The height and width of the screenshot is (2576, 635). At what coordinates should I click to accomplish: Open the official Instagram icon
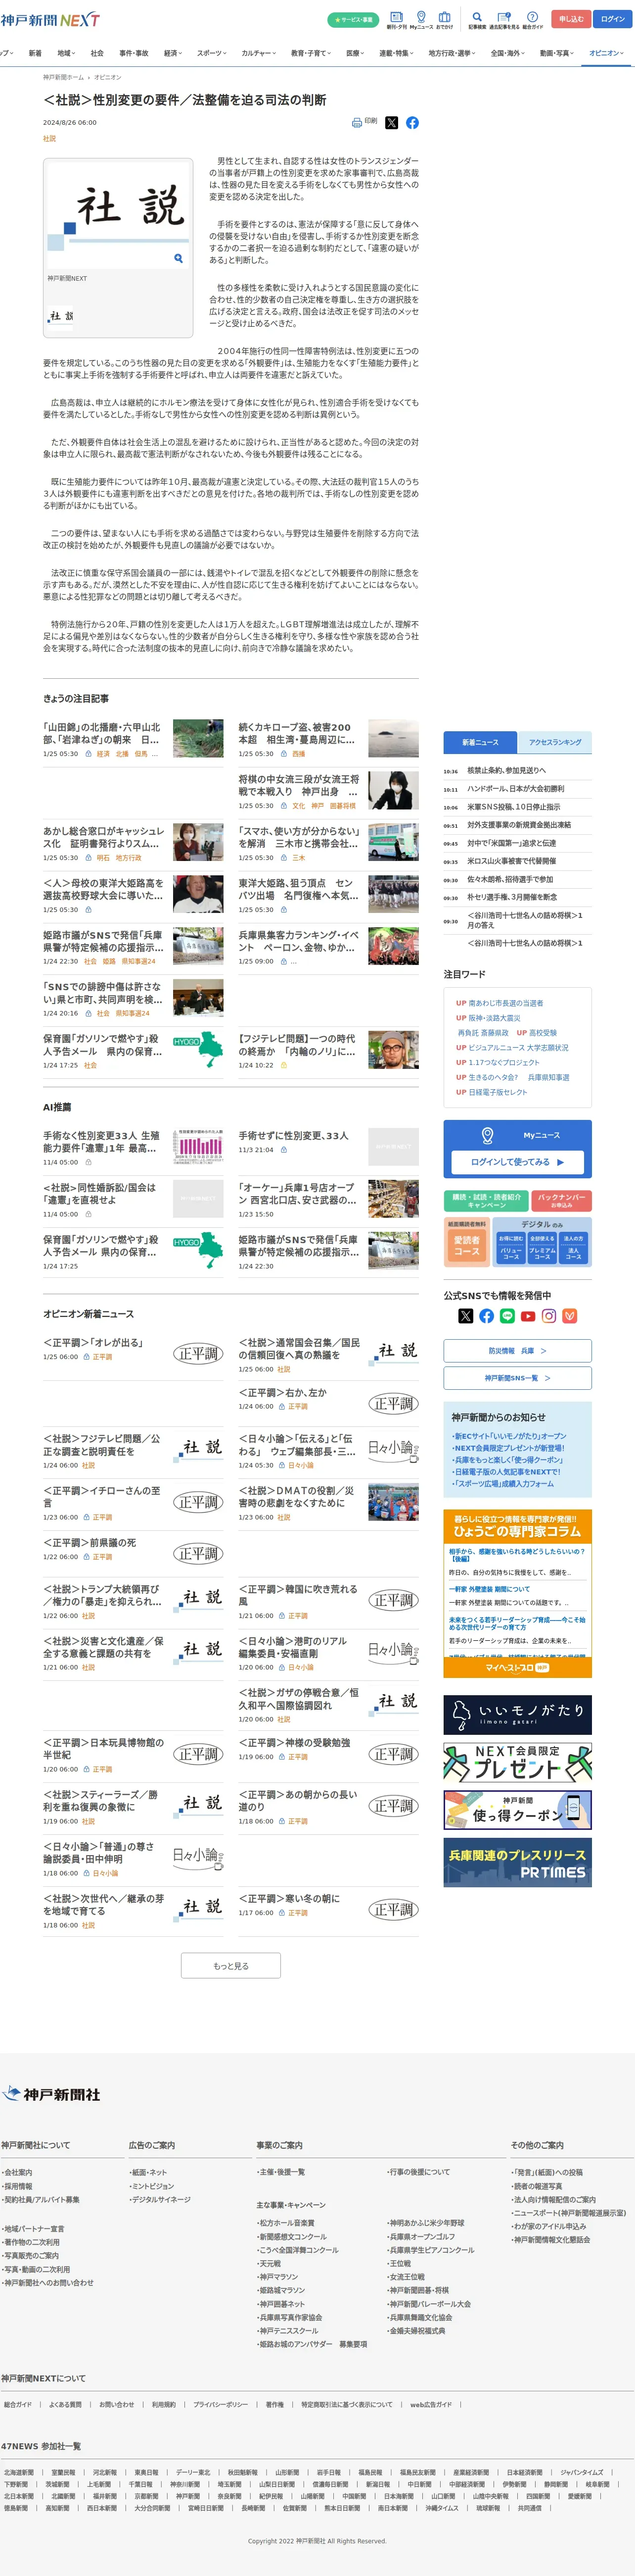point(549,1316)
